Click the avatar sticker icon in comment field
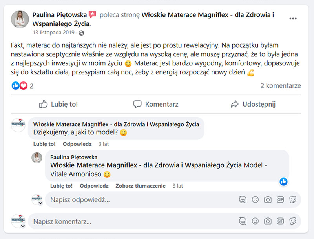The width and height of the screenshot is (314, 239). point(243,221)
